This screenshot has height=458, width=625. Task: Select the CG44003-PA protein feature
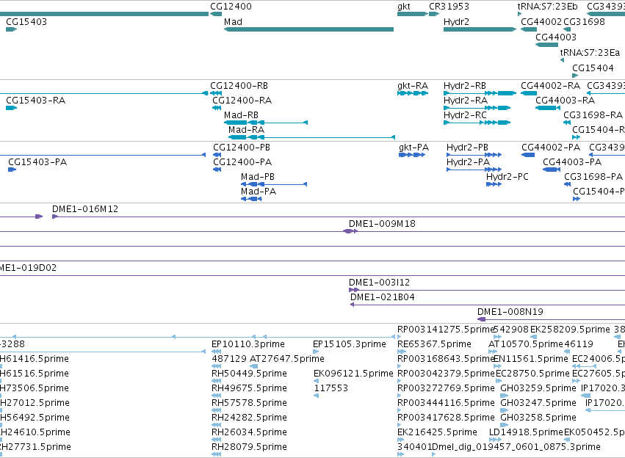[552, 170]
